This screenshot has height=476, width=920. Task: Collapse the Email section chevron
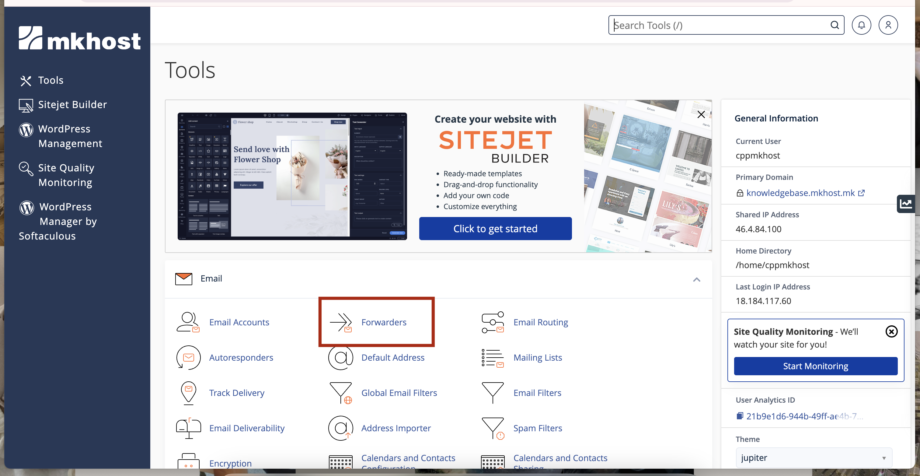tap(696, 279)
